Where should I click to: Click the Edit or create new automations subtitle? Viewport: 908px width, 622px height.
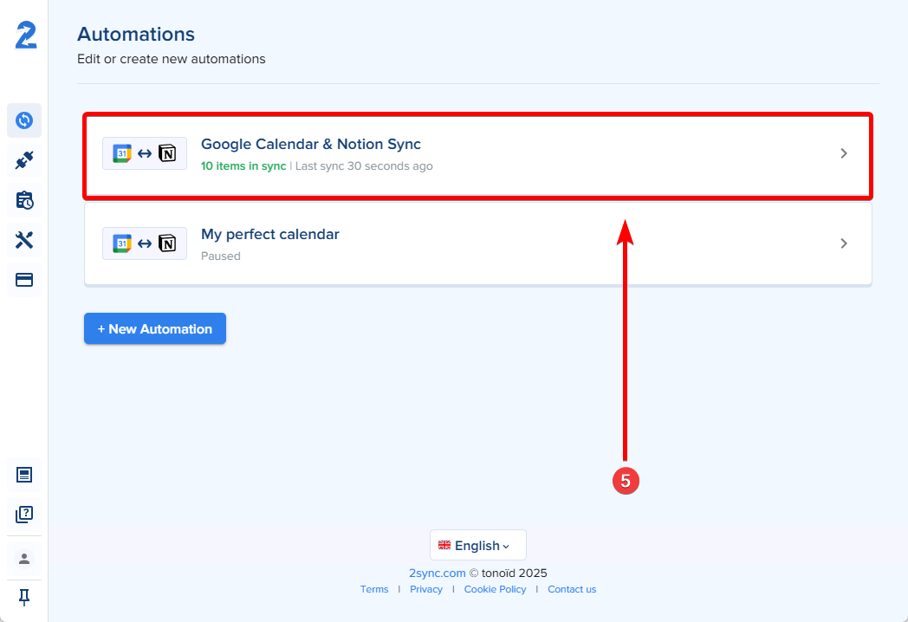coord(172,59)
